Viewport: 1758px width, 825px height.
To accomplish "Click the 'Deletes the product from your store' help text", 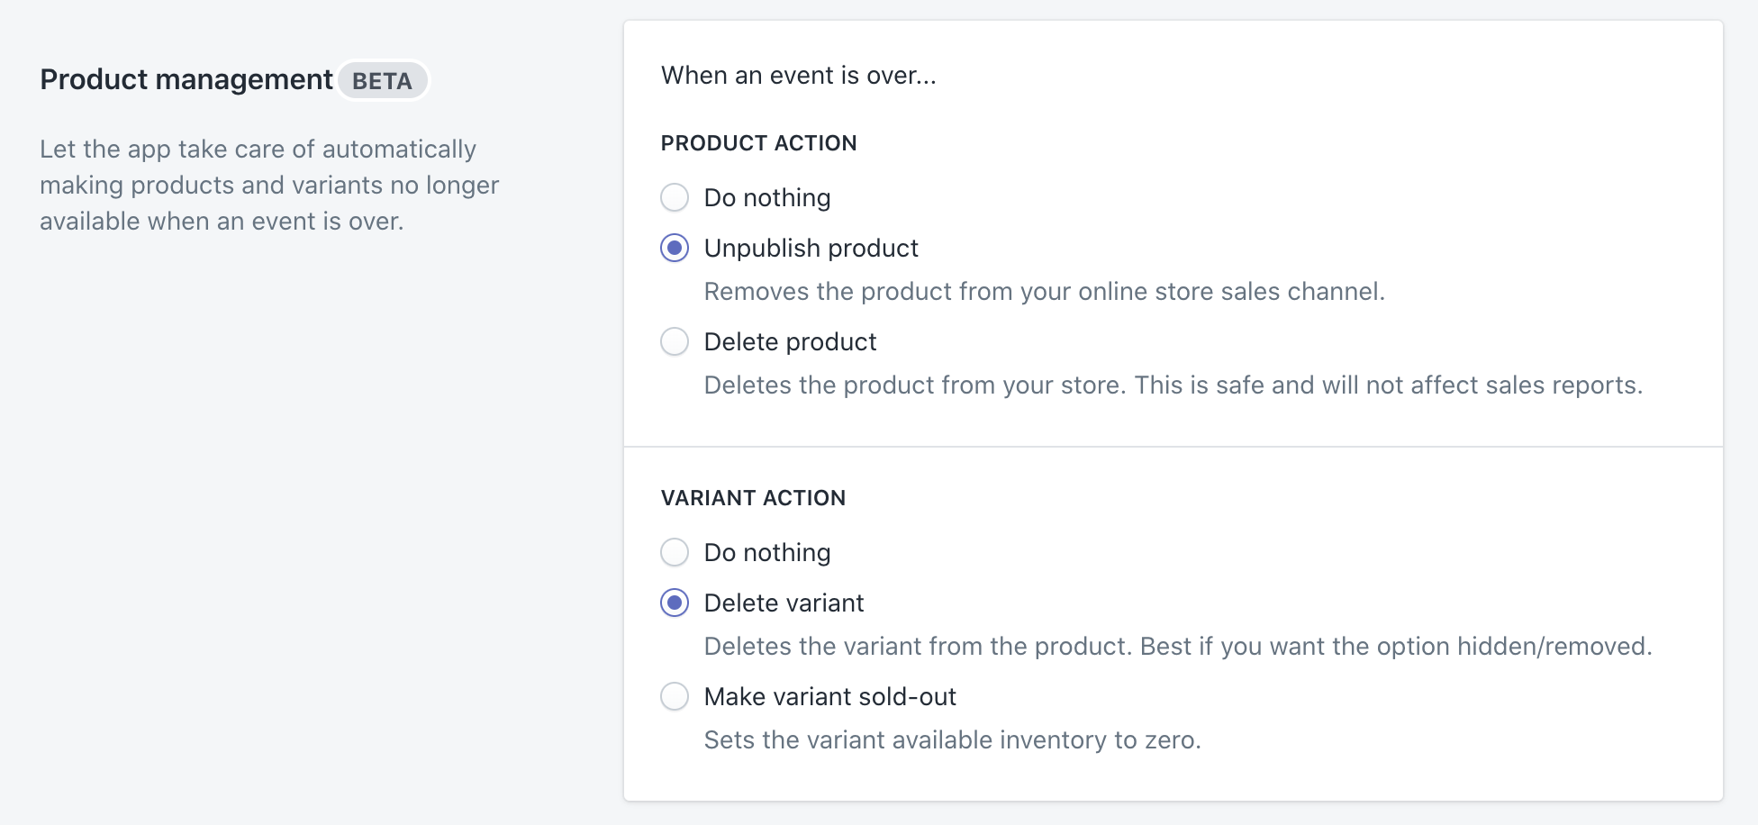I will (1174, 385).
